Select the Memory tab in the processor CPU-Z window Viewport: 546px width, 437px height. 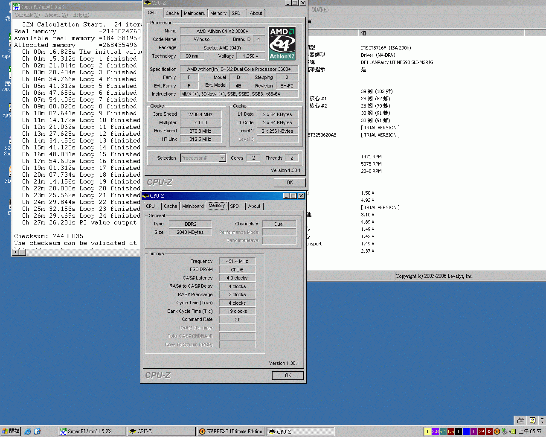[218, 13]
